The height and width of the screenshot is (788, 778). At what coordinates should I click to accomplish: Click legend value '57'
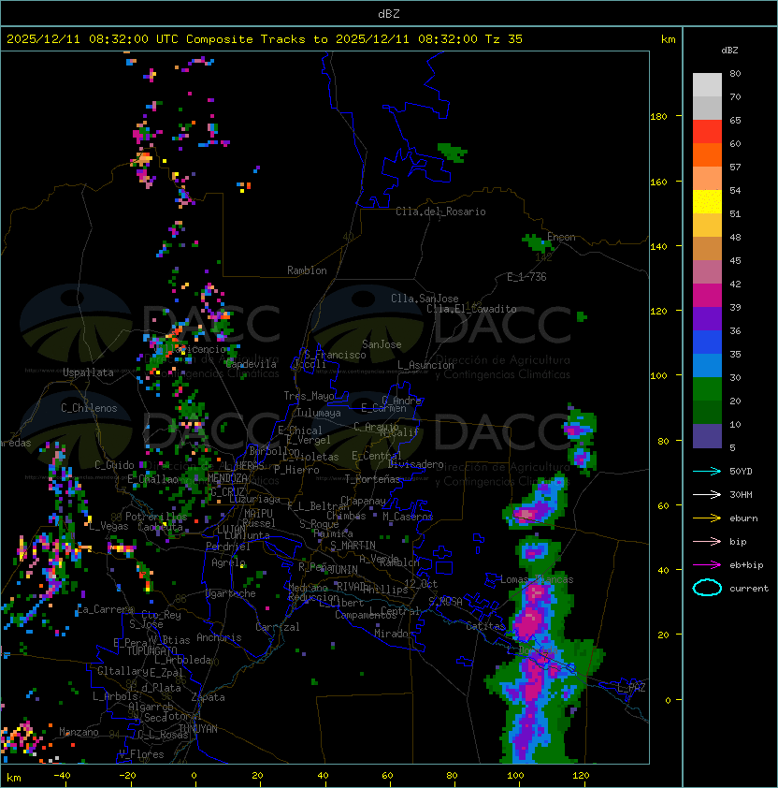pos(735,167)
